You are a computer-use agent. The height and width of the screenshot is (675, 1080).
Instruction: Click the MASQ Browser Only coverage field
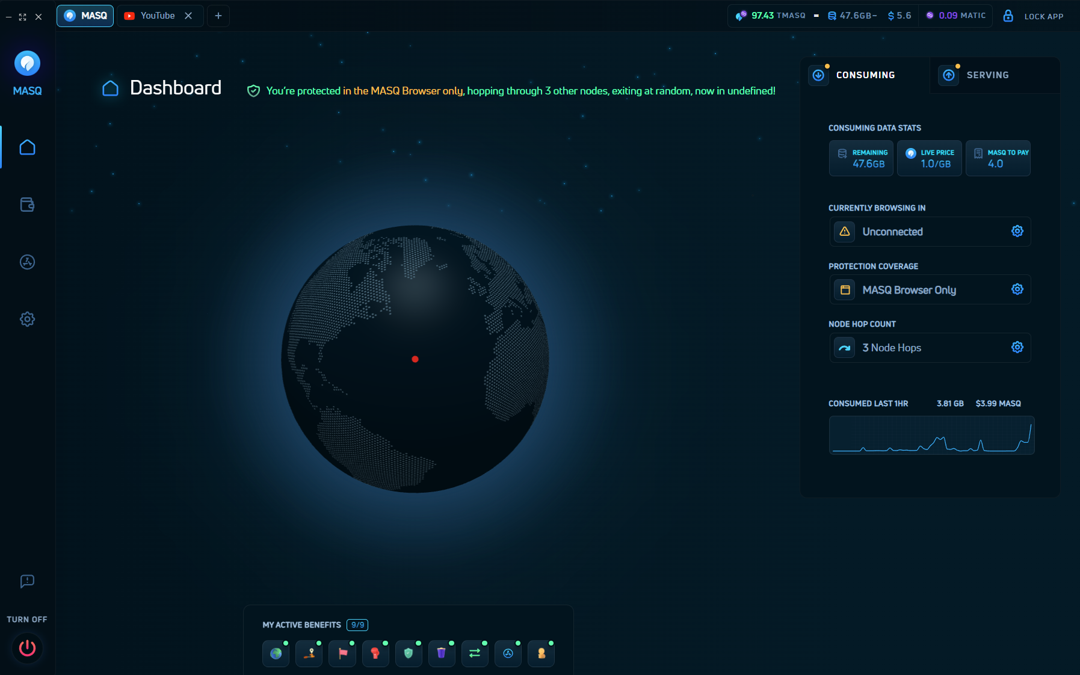click(x=930, y=290)
